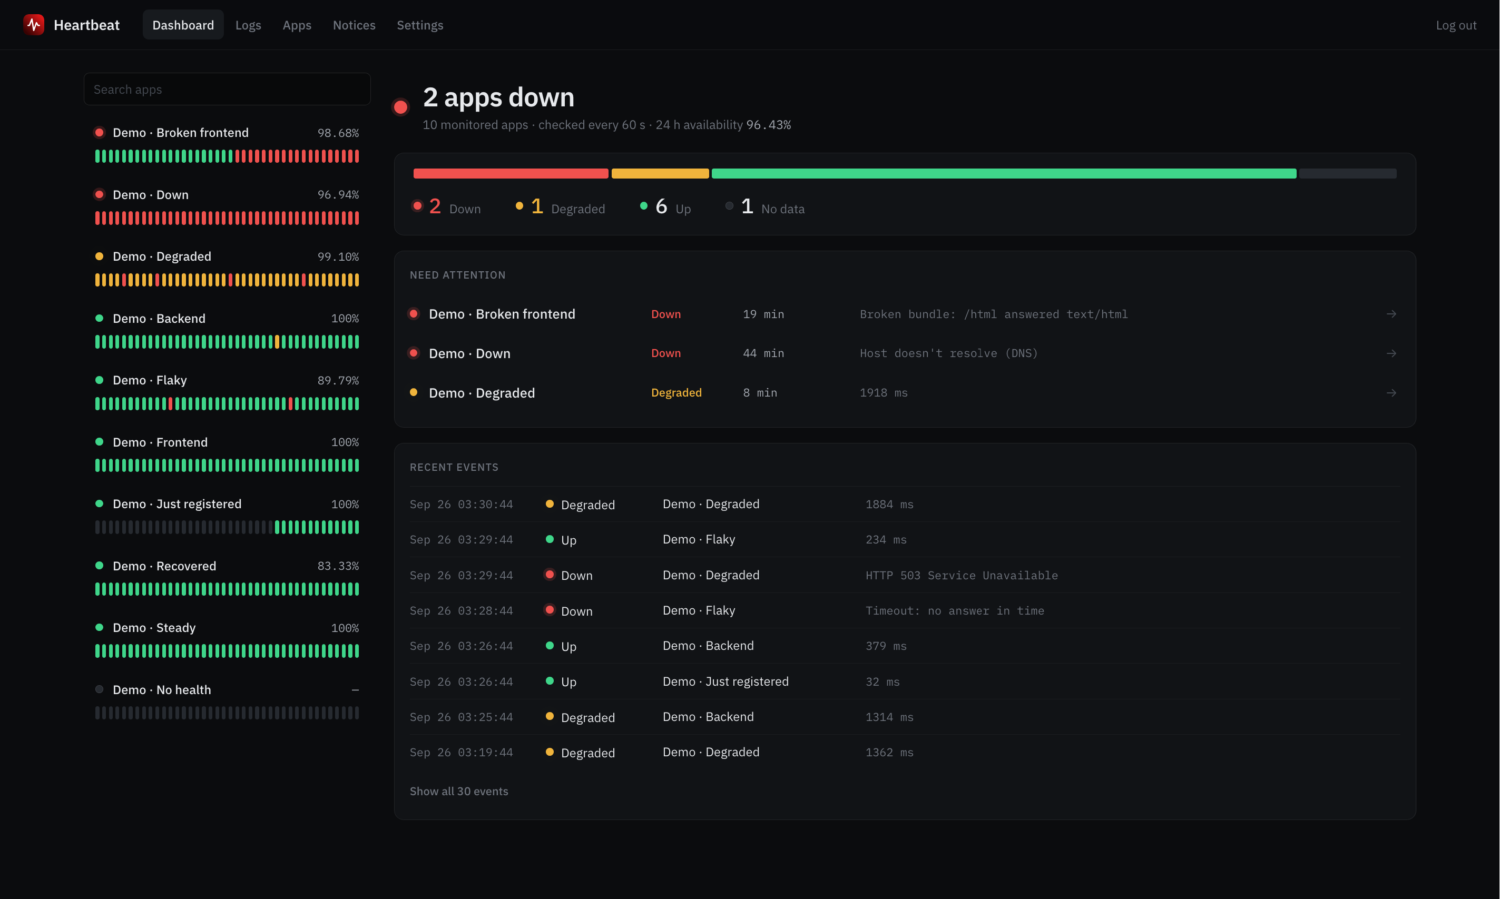1500x899 pixels.
Task: Click red status dot of Demo · Broken frontend in sidebar
Action: coord(100,132)
